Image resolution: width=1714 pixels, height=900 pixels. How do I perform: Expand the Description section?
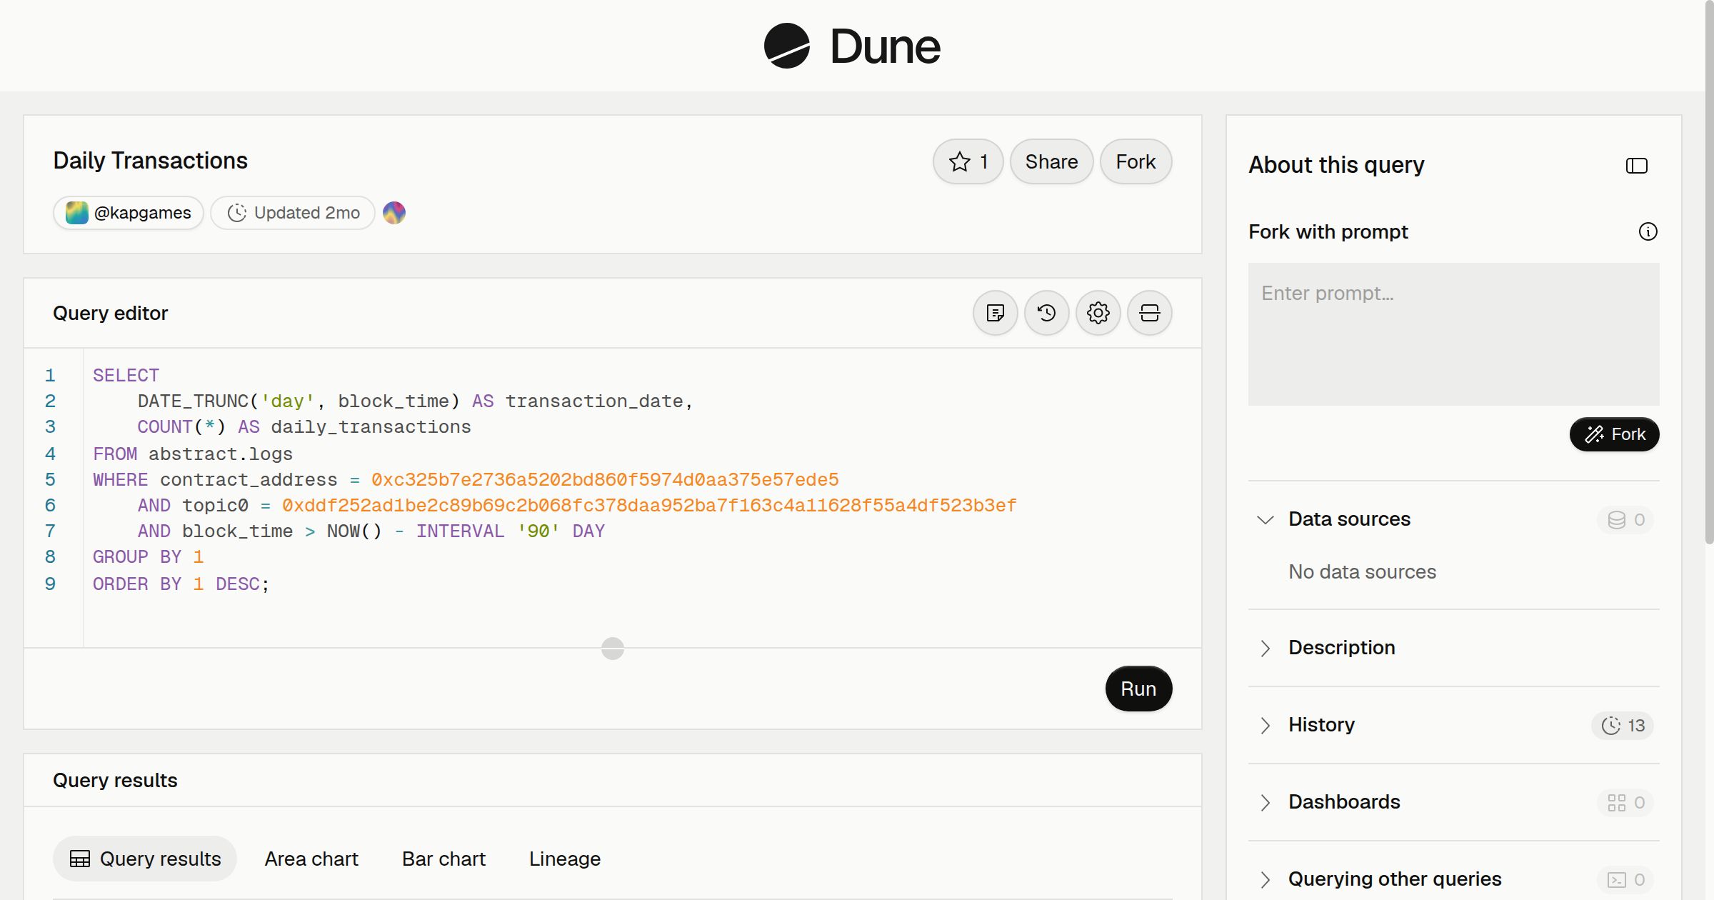tap(1266, 648)
